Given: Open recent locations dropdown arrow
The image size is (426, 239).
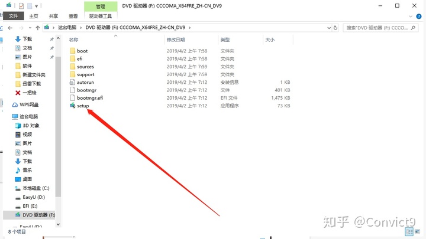Looking at the screenshot, I should (x=30, y=28).
